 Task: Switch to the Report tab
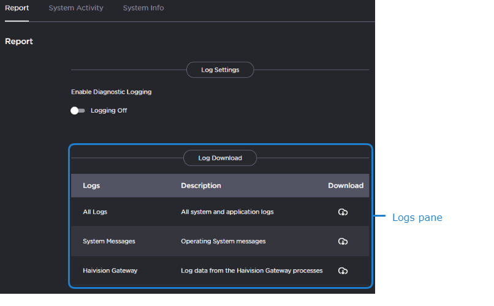(17, 8)
